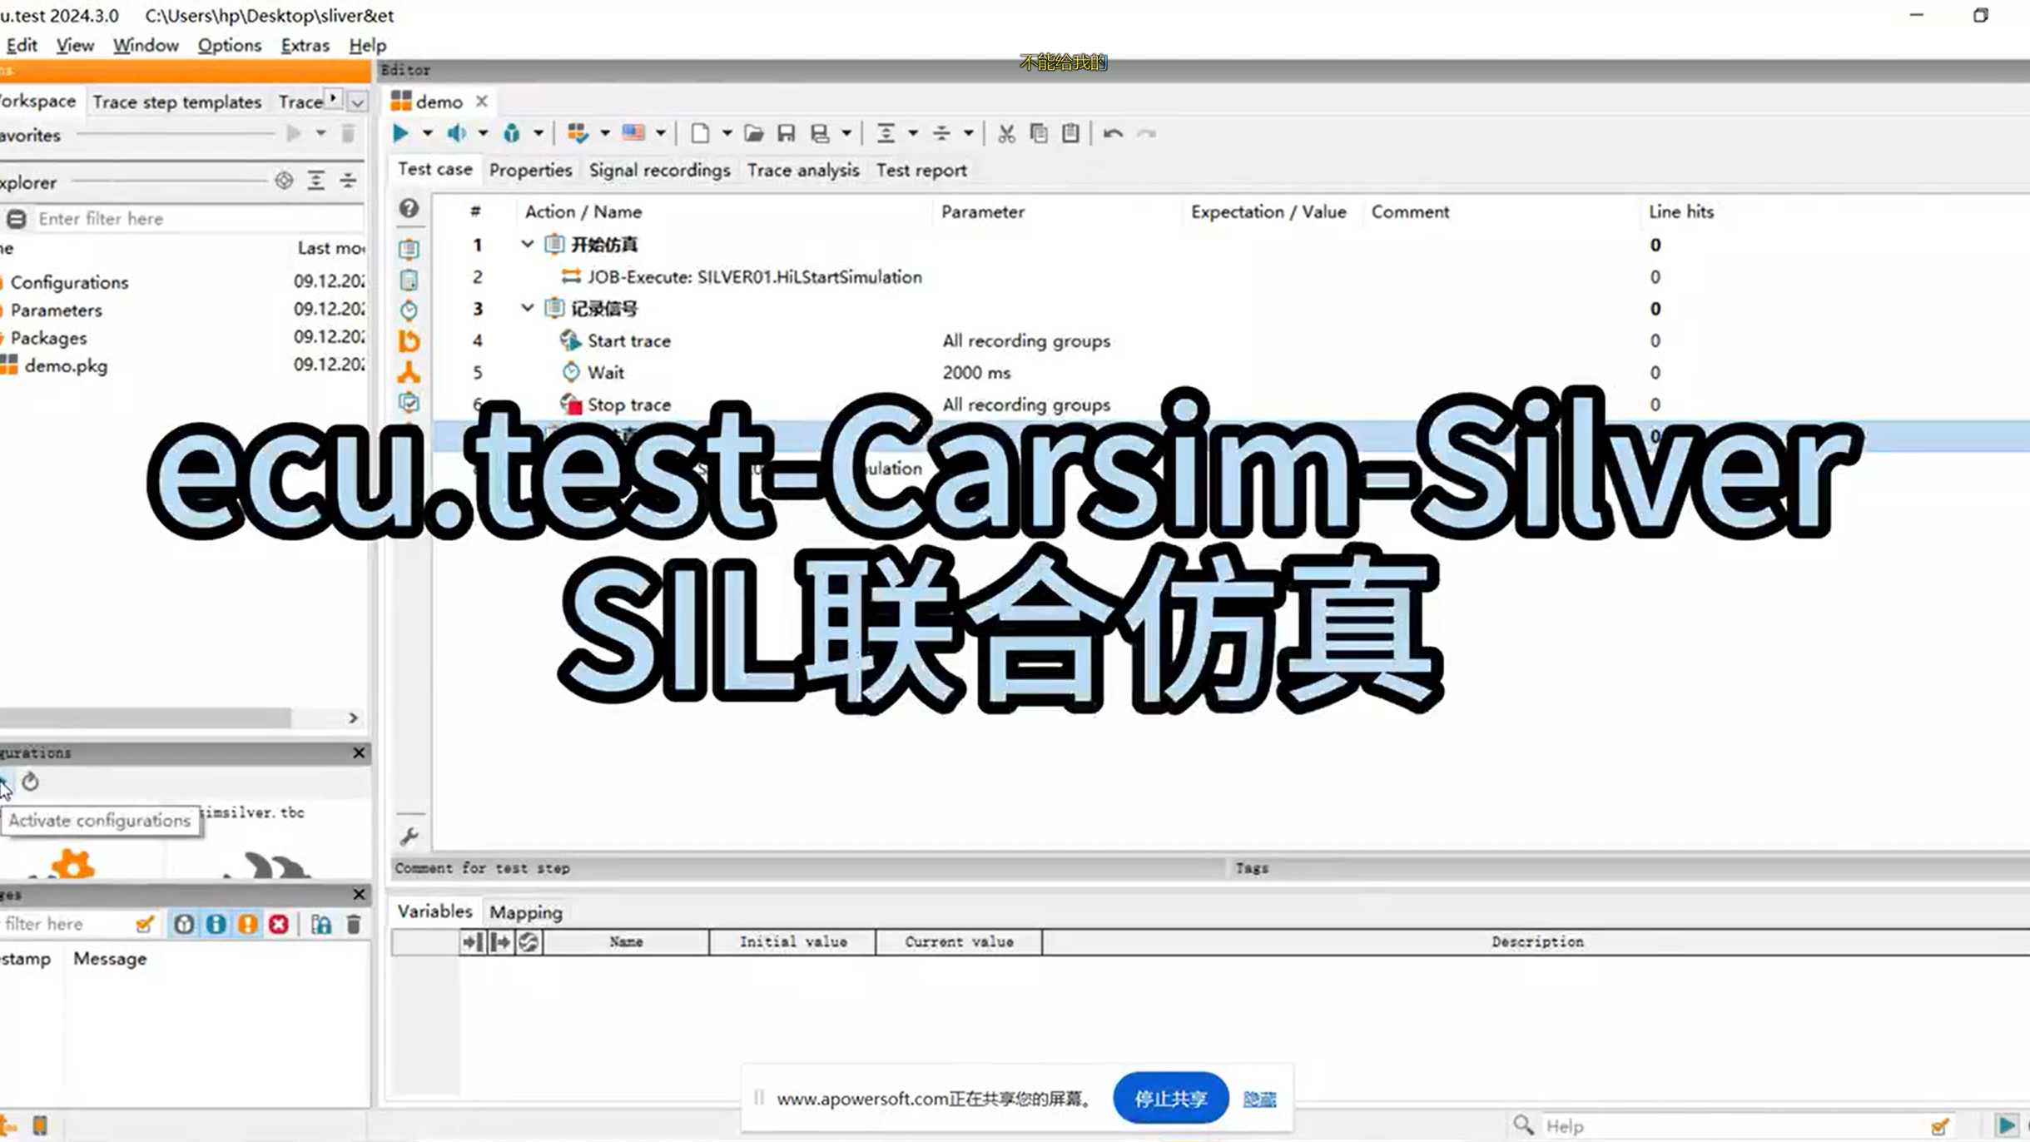Click the 隐藏 link in sharing bar
Screen dimensions: 2030x1142
coord(1259,1100)
